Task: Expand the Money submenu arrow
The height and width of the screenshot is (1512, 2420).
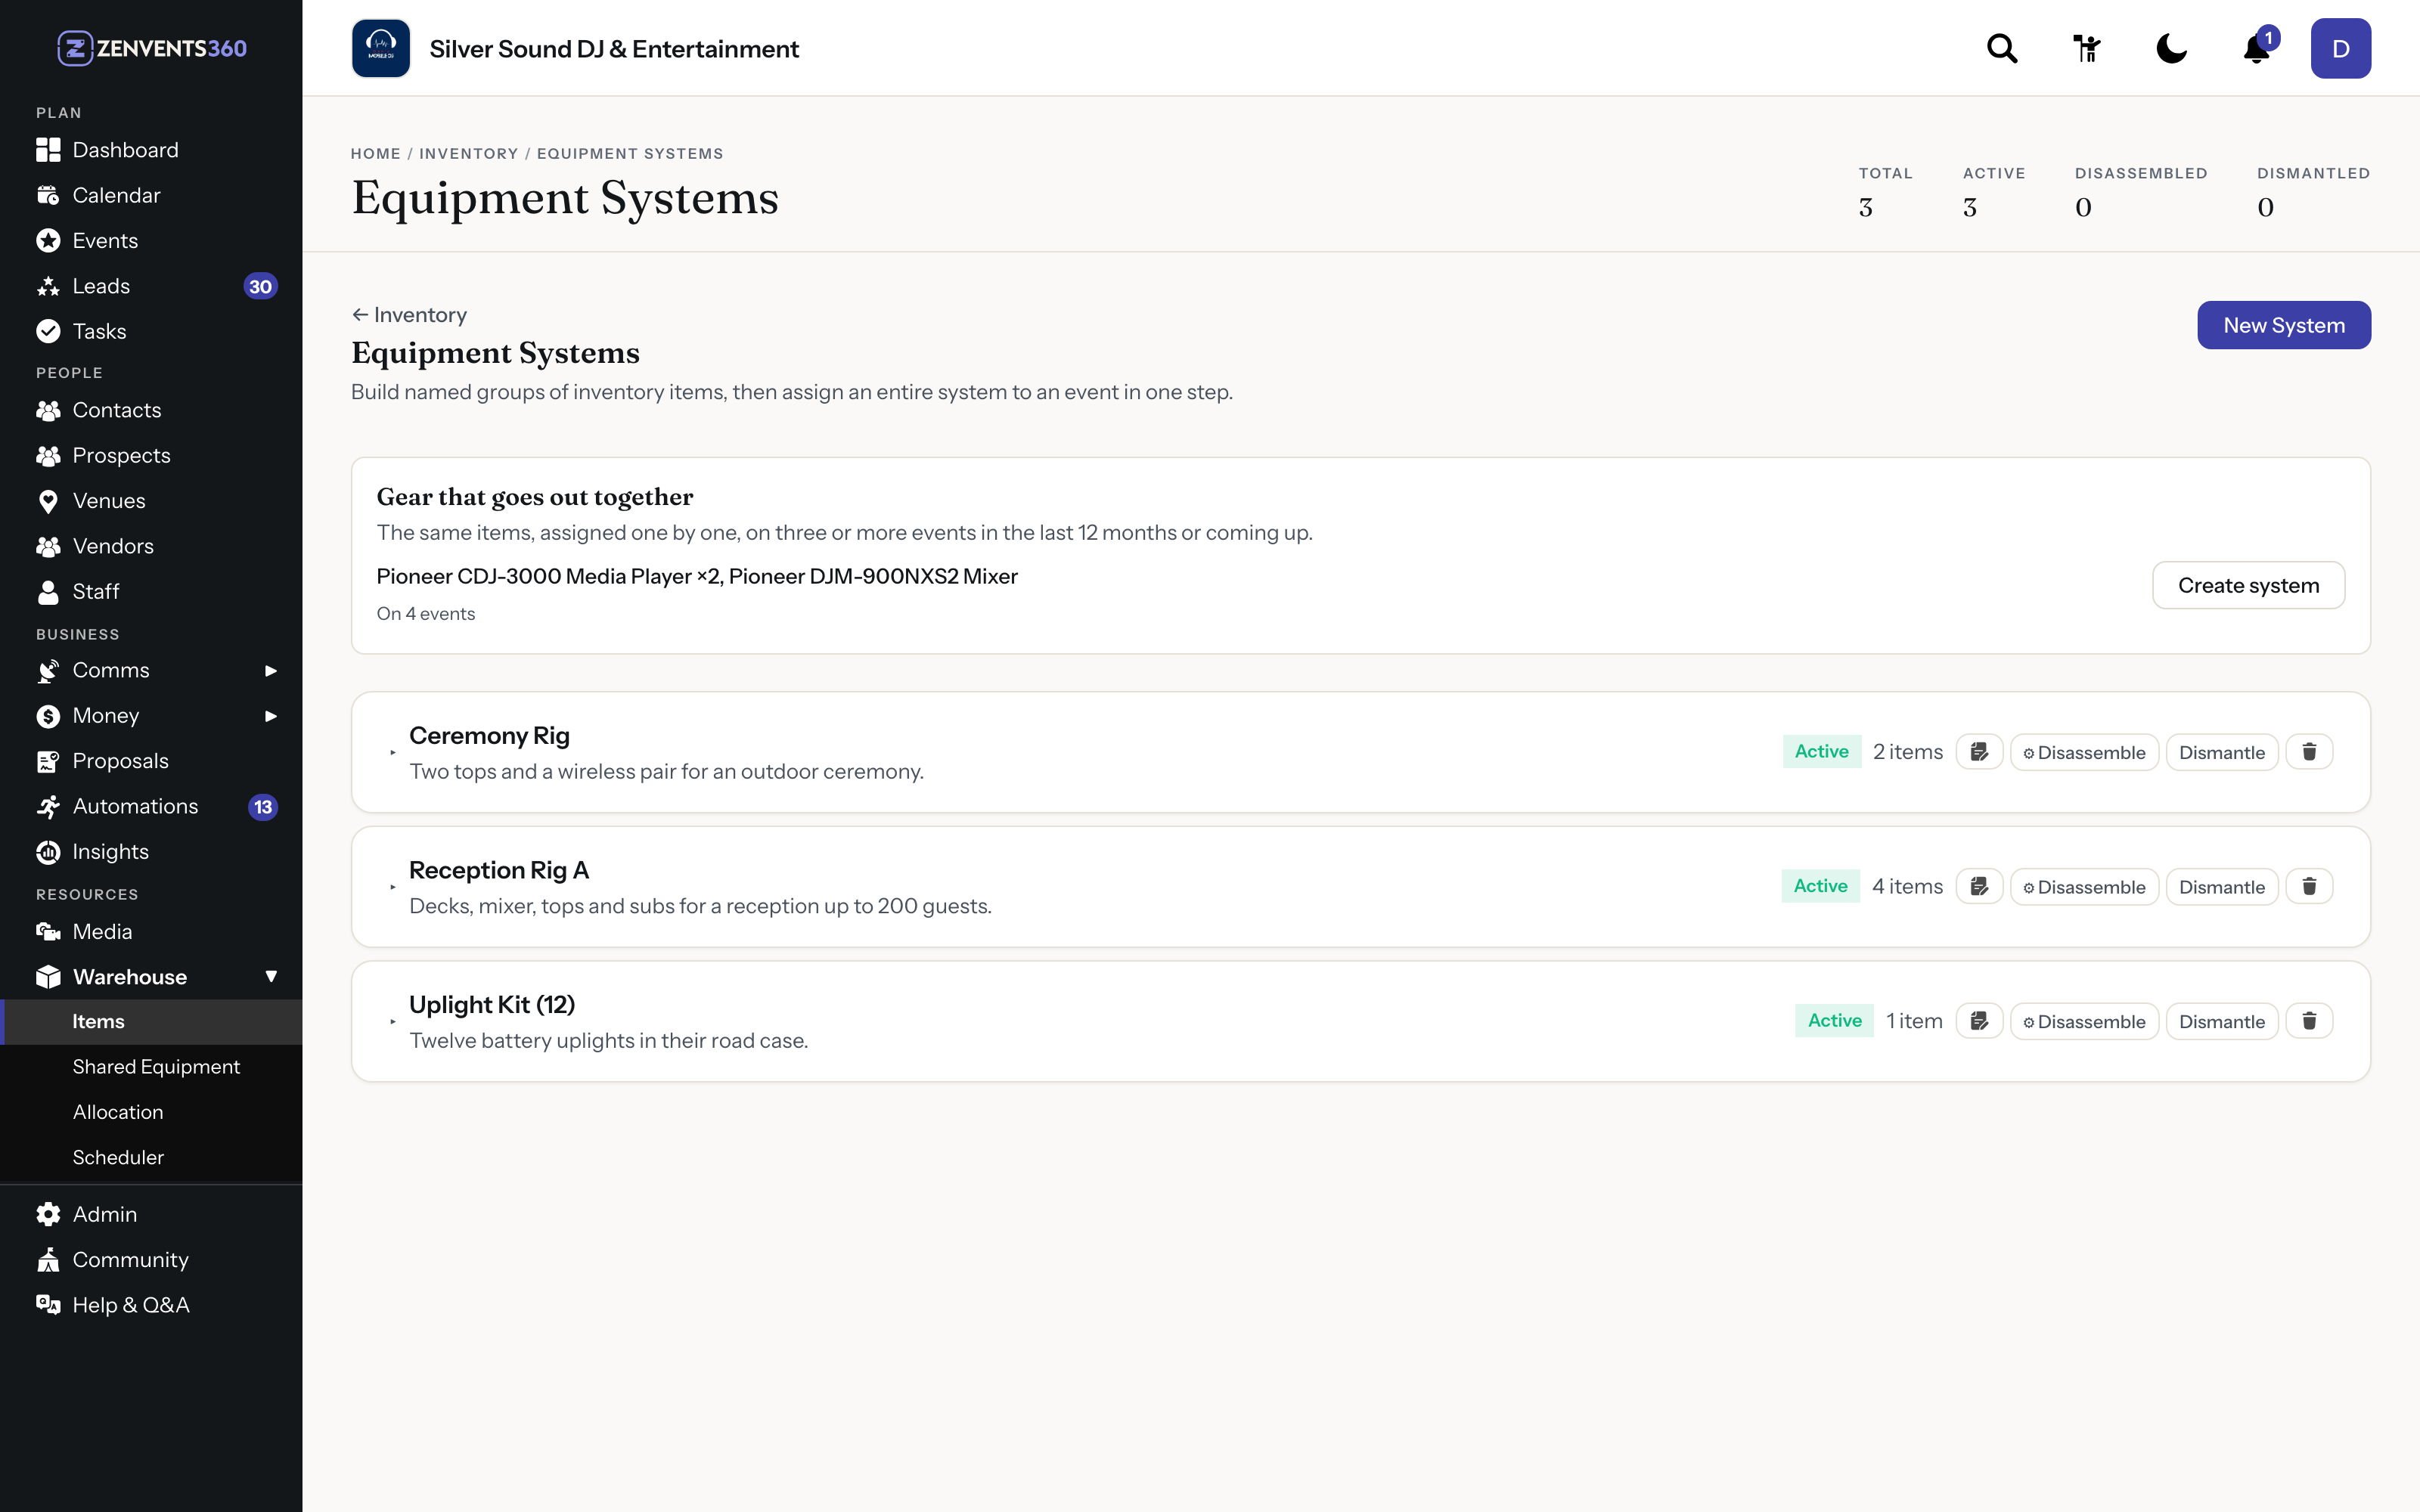Action: coord(270,716)
